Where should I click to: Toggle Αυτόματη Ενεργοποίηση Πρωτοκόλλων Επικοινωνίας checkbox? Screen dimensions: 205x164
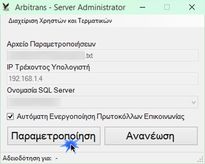11,117
